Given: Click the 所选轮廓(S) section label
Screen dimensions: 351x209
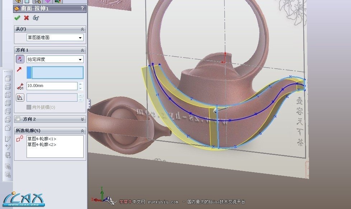Looking at the screenshot, I should (x=28, y=130).
